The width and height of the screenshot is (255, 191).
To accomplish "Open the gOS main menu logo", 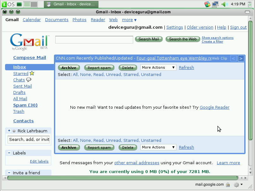I will 8,4.
